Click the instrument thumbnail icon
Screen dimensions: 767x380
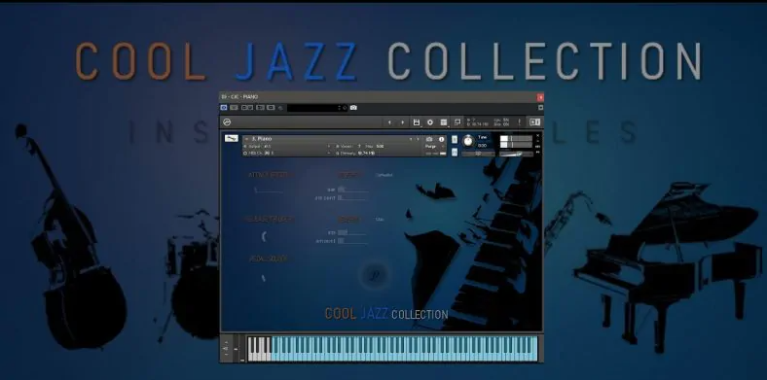(x=232, y=139)
